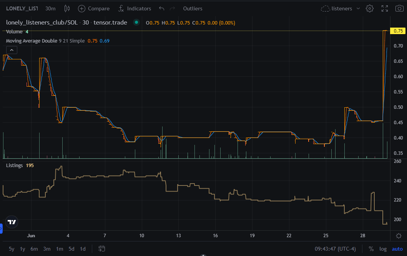Screen dimensions: 407x256
Task: Open the listeners layout dropdown
Action: coord(340,8)
